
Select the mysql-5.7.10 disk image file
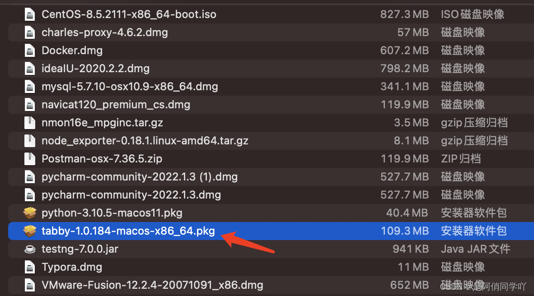pos(130,86)
